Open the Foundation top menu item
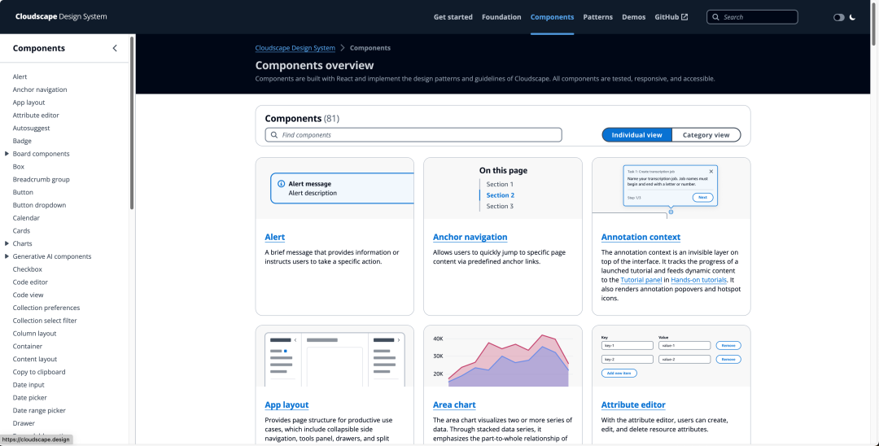The width and height of the screenshot is (879, 446). click(501, 17)
